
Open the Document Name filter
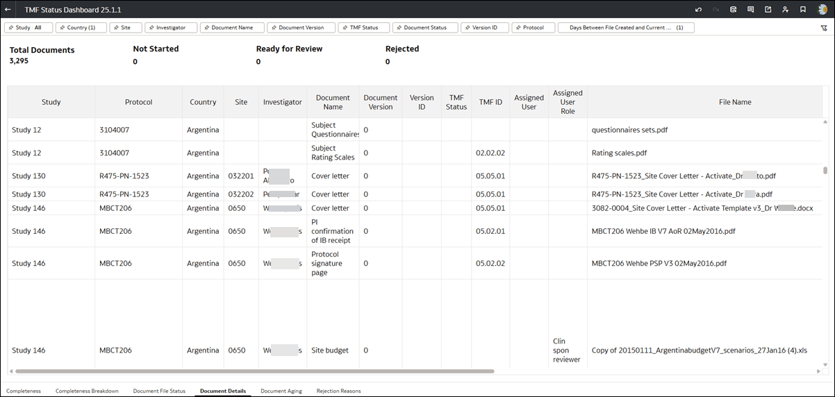(232, 28)
